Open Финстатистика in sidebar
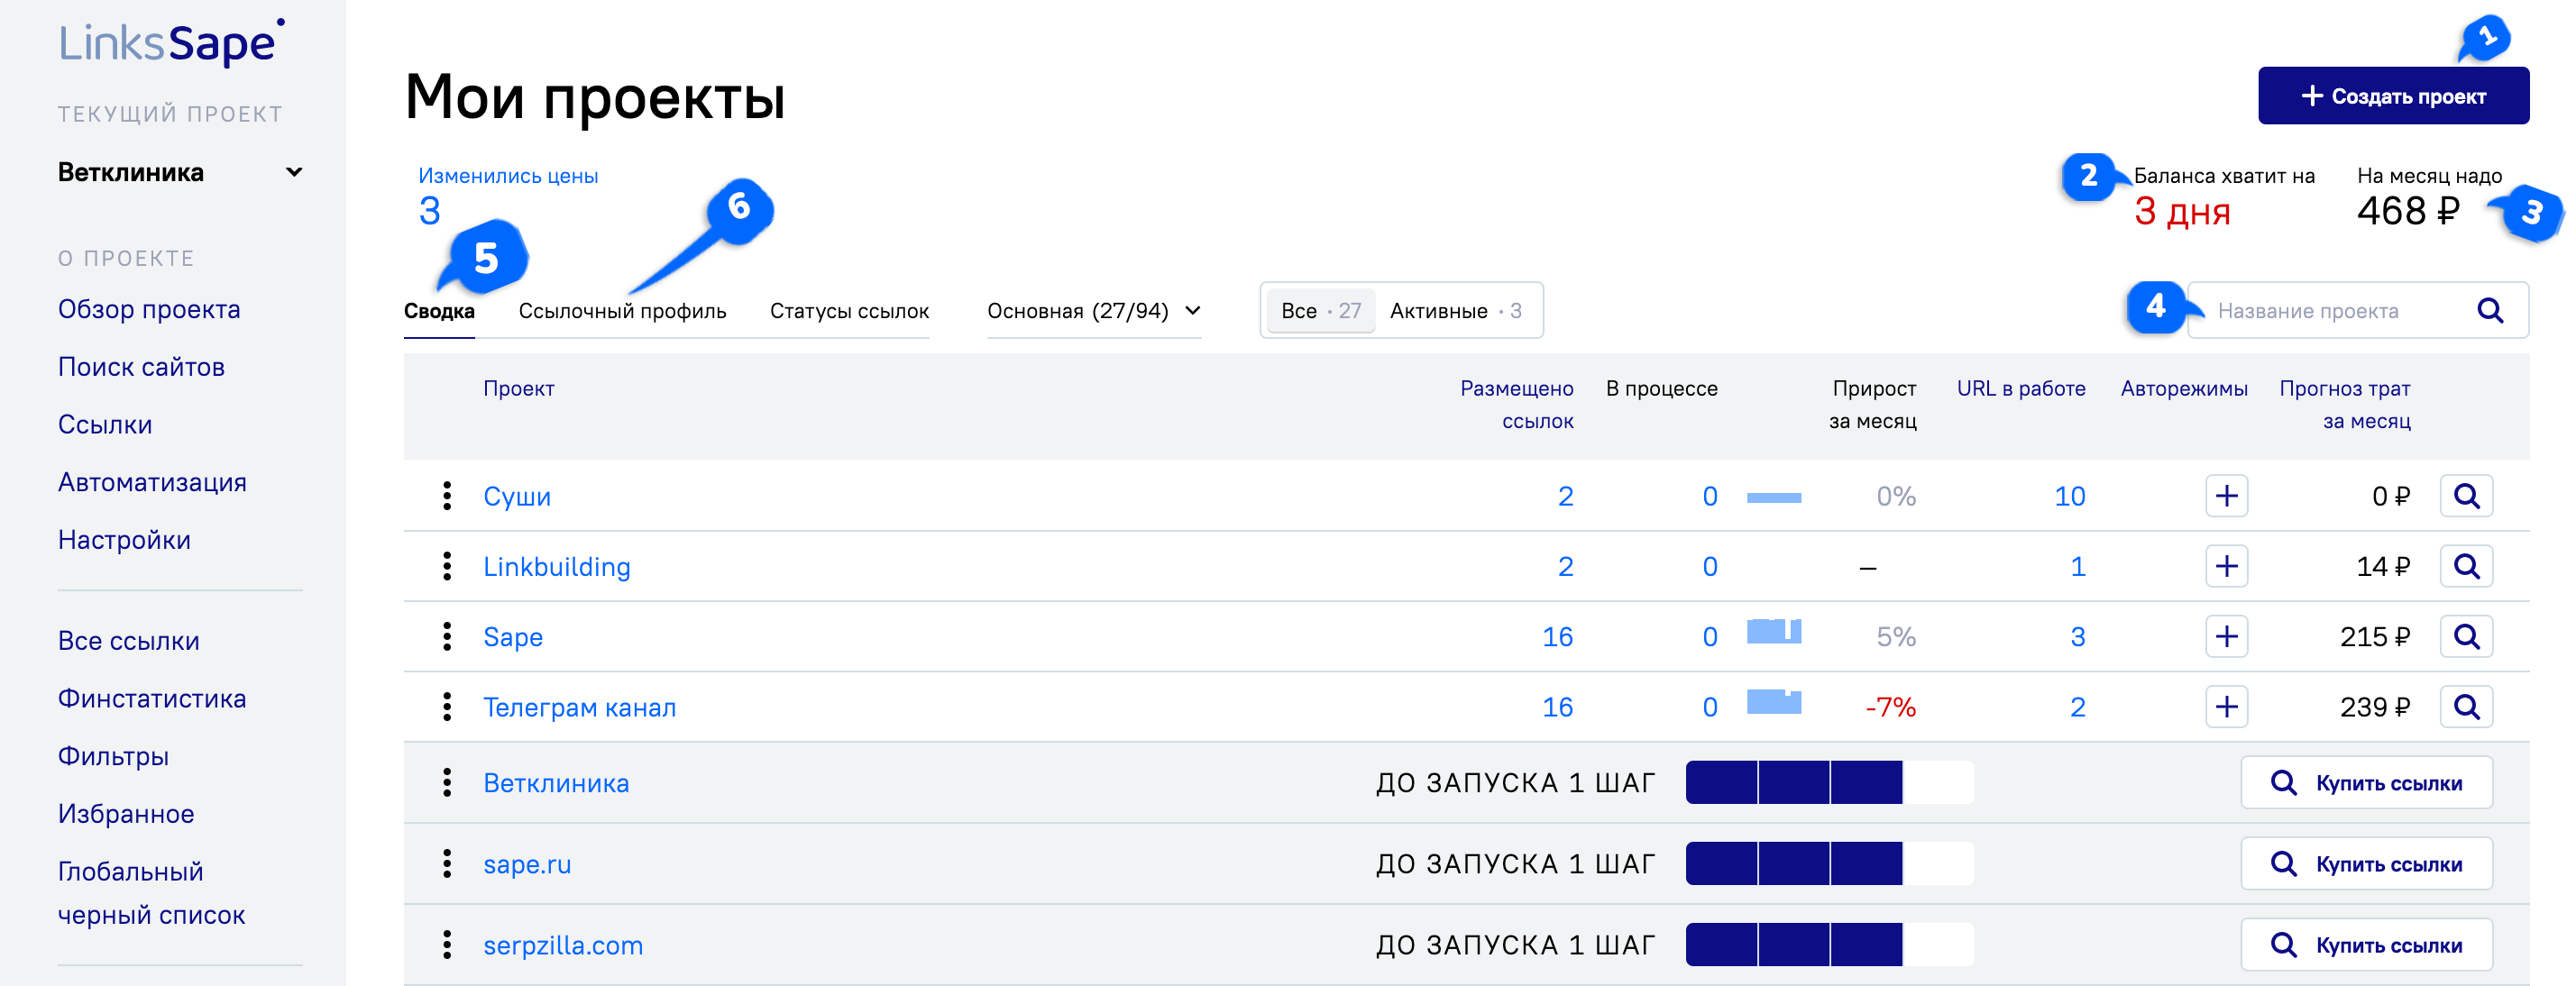Image resolution: width=2576 pixels, height=986 pixels. point(152,699)
